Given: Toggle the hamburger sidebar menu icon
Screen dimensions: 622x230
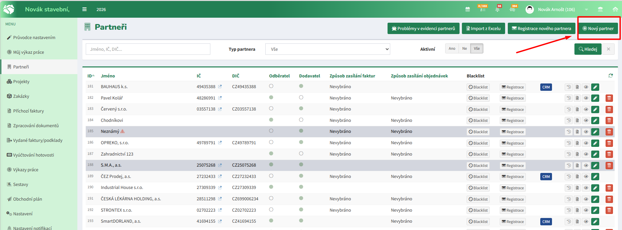Looking at the screenshot, I should [84, 9].
